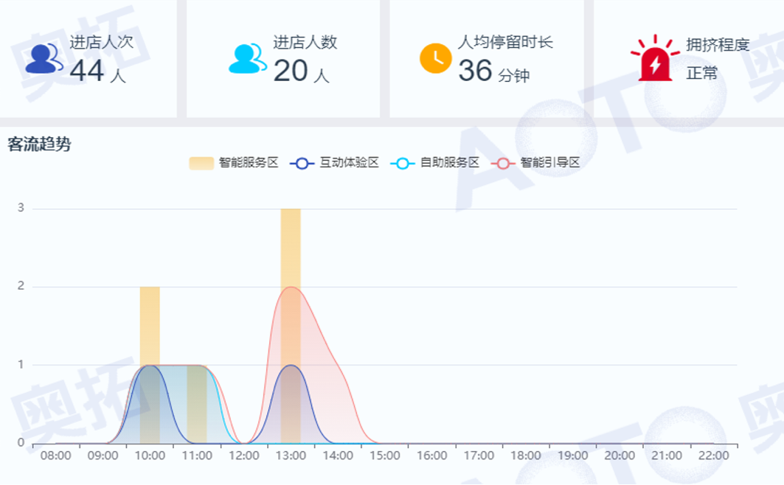
Task: Click the y-axis value 3
Action: [21, 208]
